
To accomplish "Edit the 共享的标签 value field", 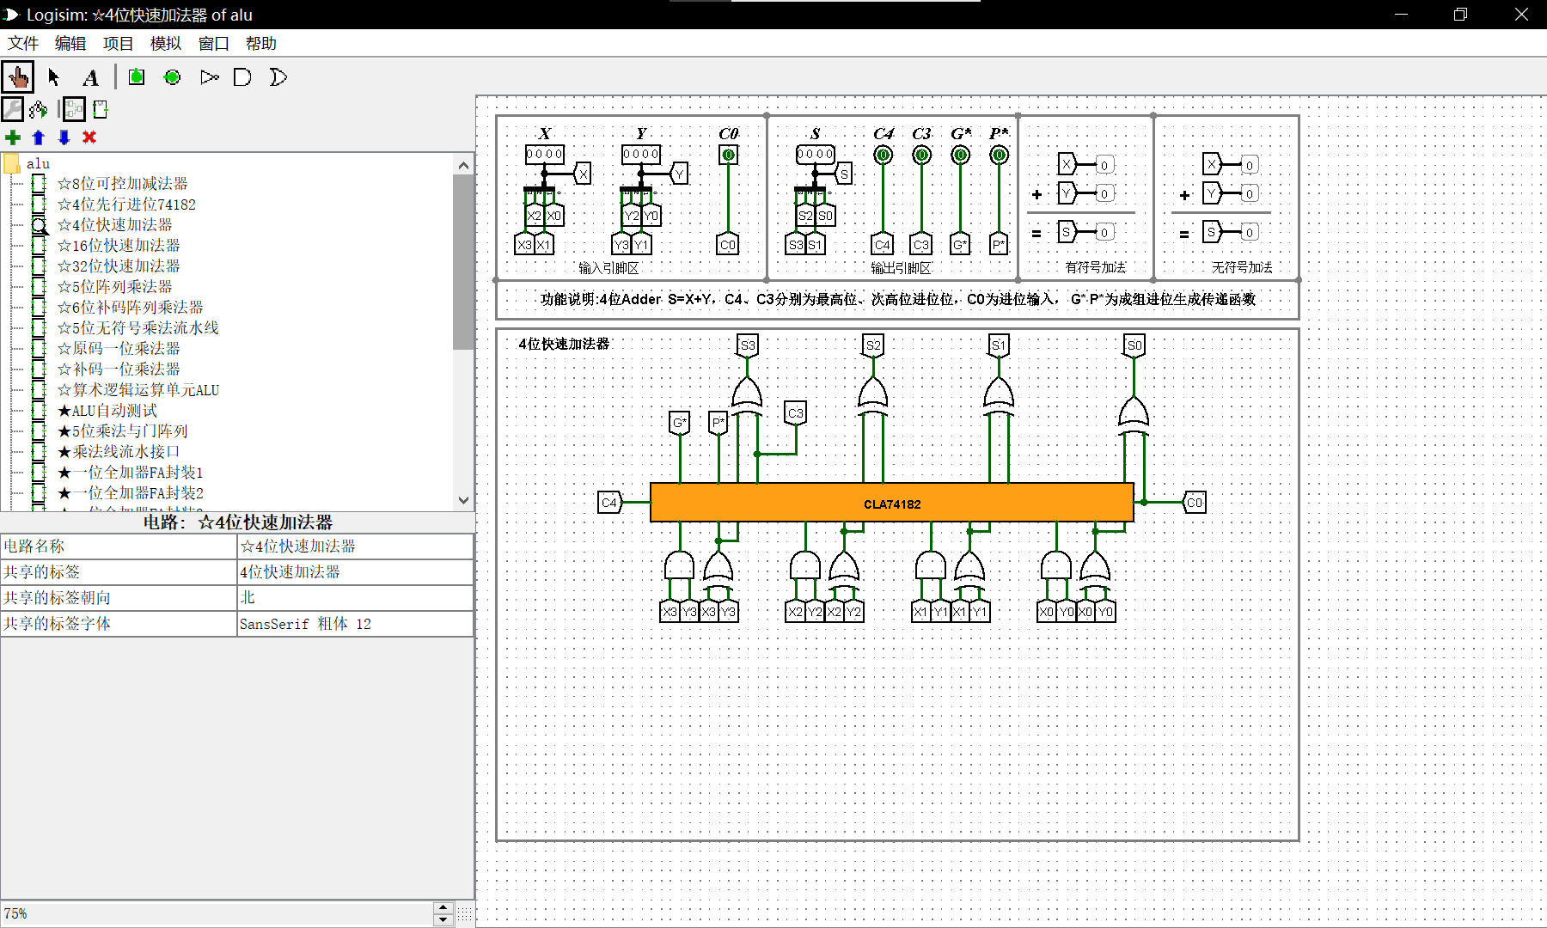I will coord(355,572).
